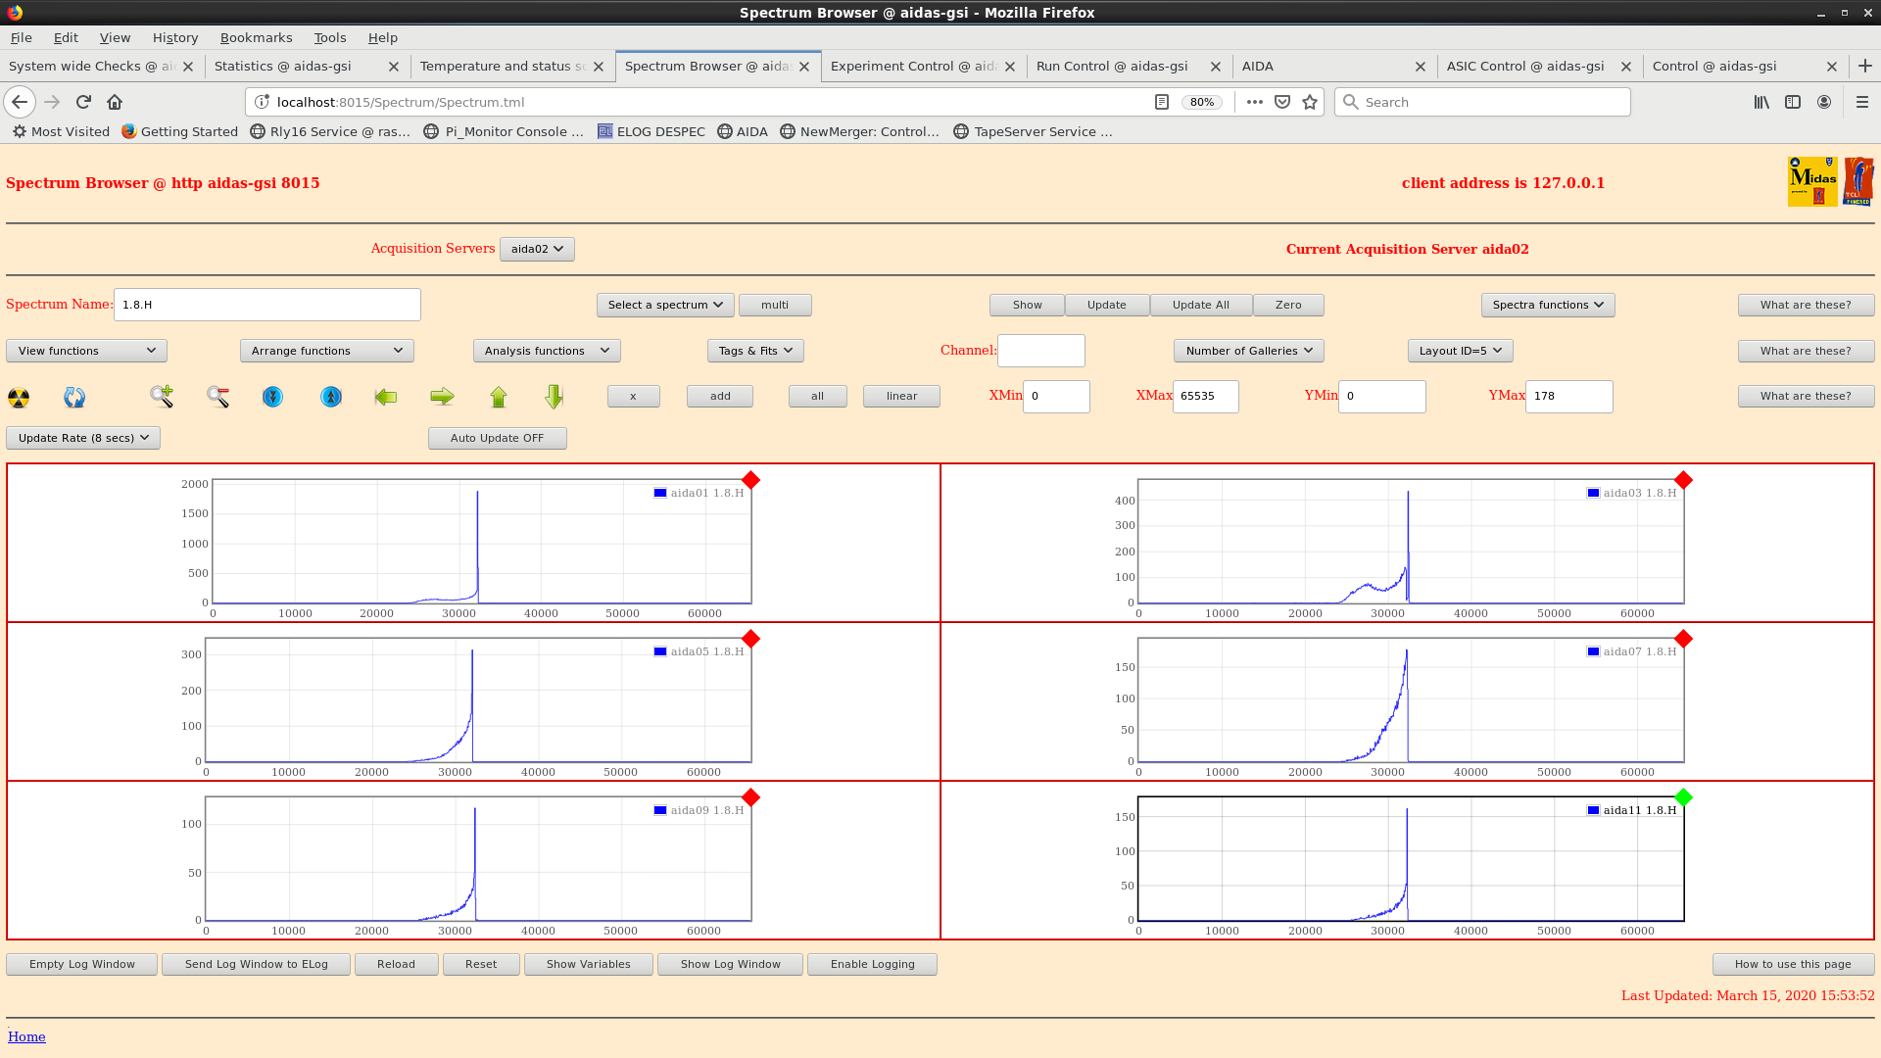Expand the Spectra functions dropdown

[1547, 305]
